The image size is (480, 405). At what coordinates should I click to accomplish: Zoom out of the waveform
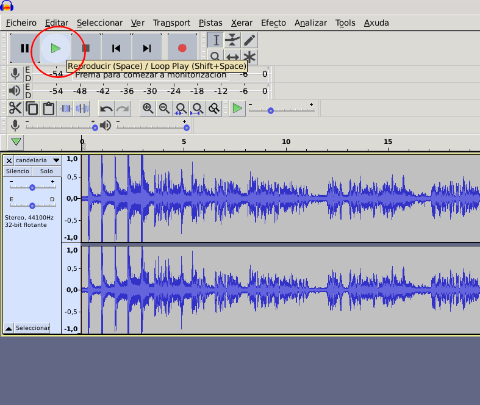(165, 109)
